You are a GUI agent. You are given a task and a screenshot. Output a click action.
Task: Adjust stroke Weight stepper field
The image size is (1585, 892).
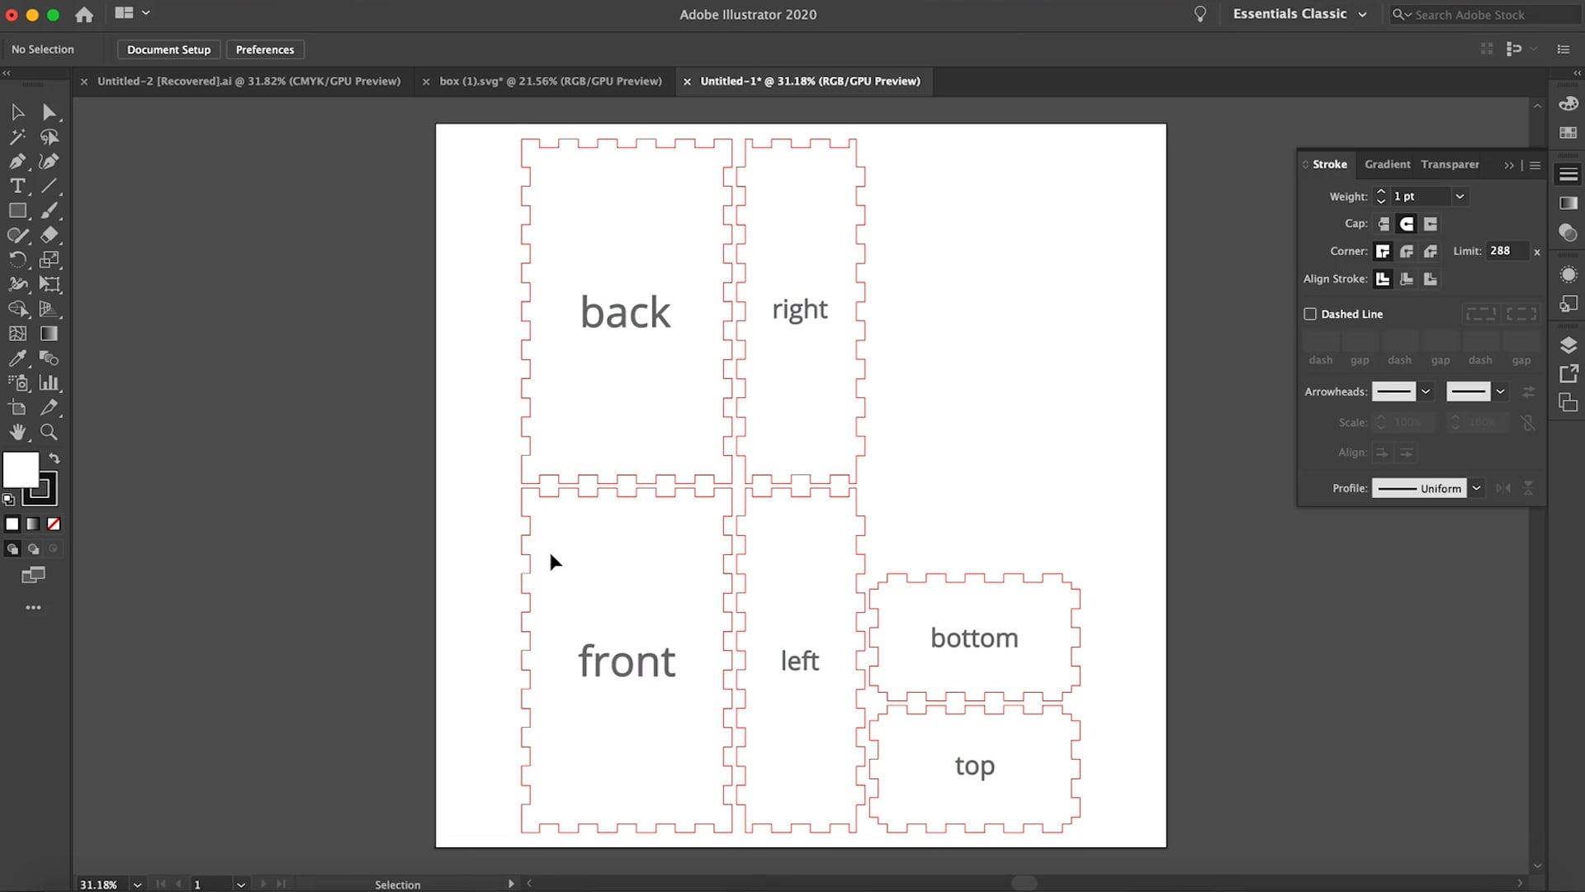[1380, 196]
